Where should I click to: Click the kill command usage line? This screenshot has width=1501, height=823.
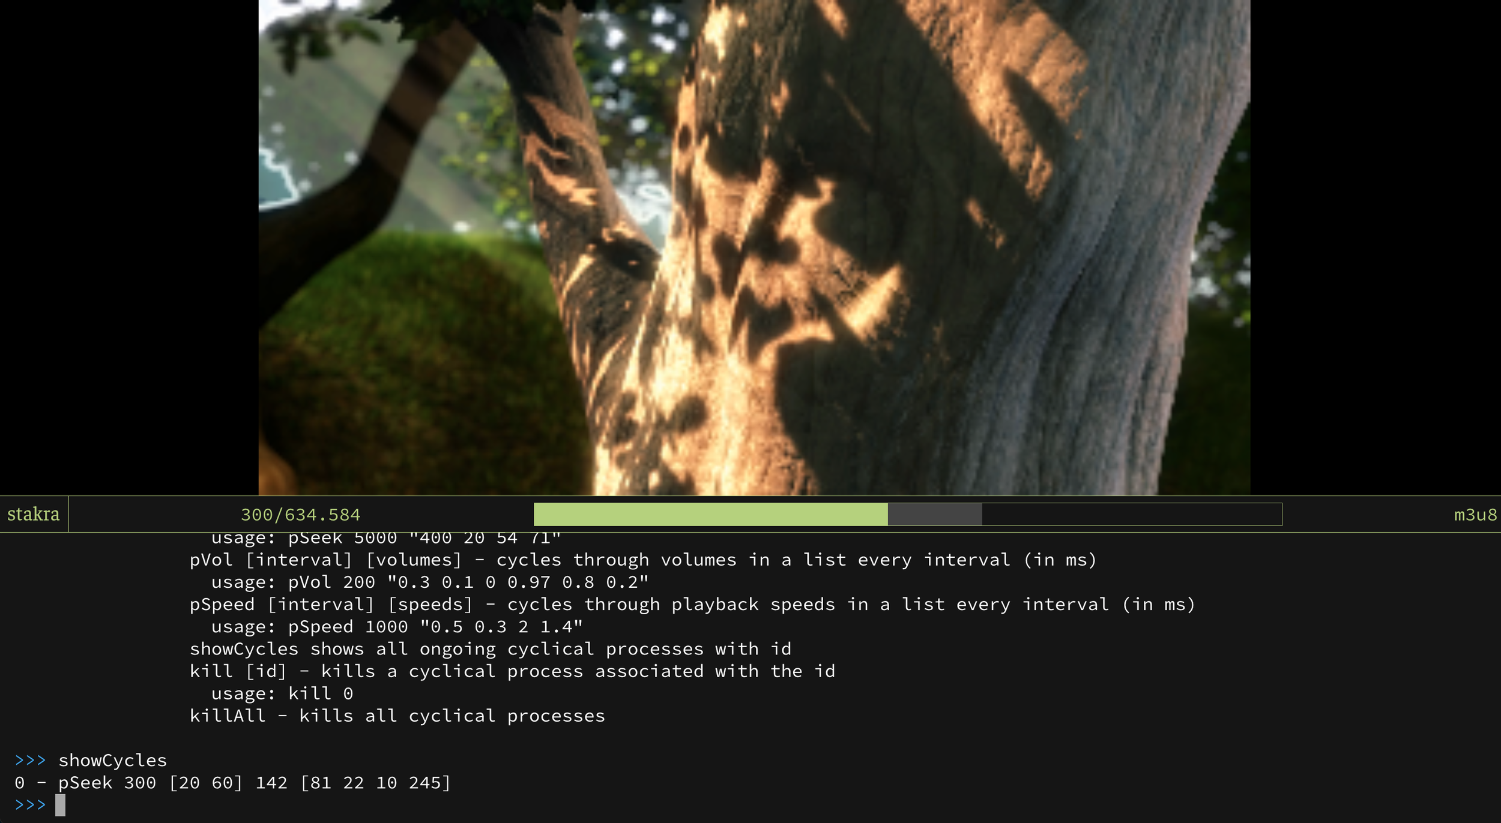tap(282, 693)
